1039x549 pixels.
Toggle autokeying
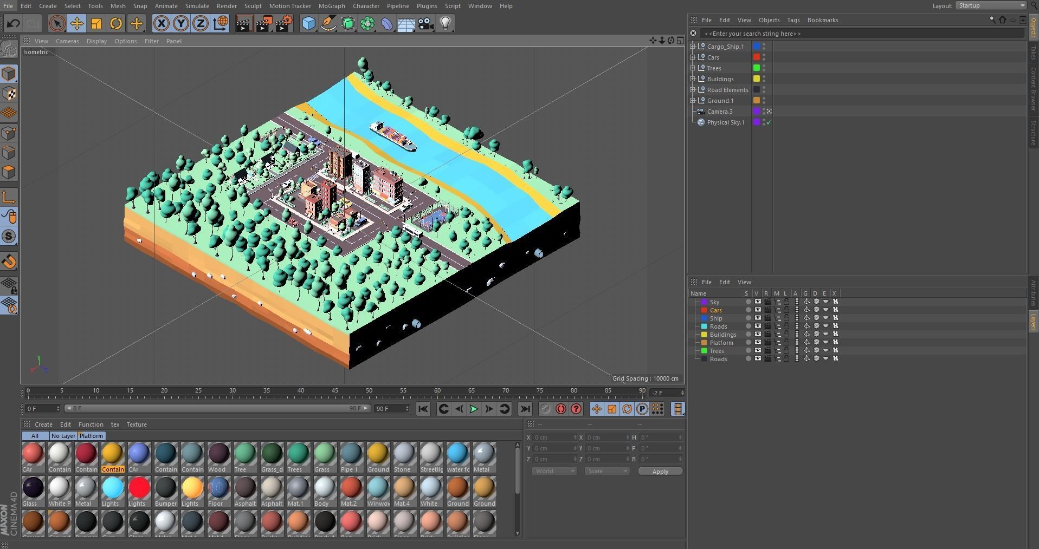pyautogui.click(x=561, y=409)
